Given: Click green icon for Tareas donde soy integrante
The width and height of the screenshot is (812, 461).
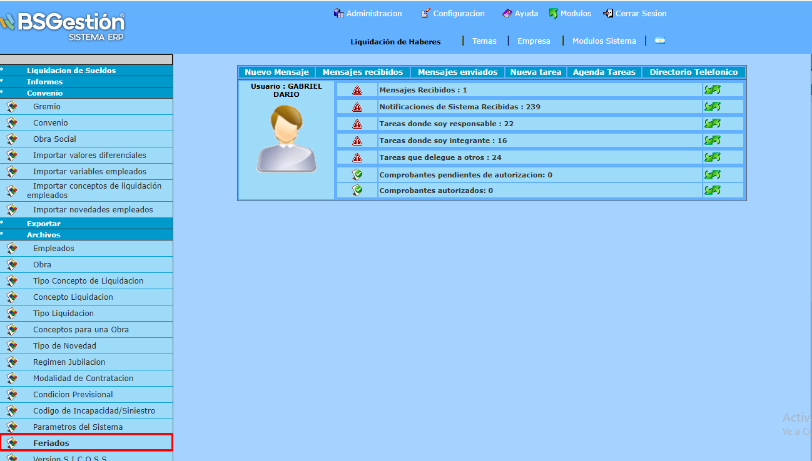Looking at the screenshot, I should pos(713,141).
